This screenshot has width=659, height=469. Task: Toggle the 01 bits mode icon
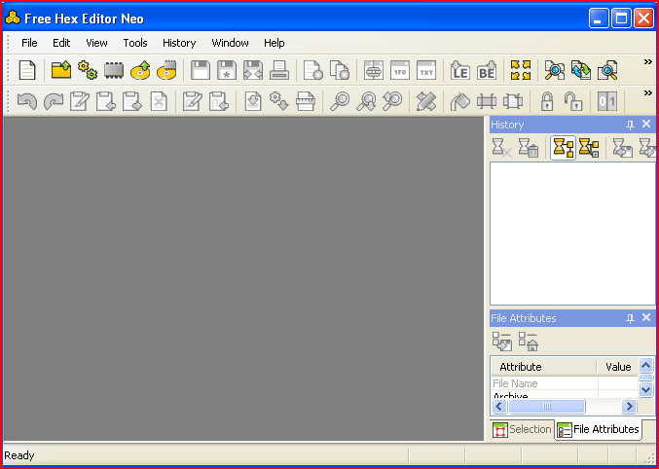pos(606,102)
